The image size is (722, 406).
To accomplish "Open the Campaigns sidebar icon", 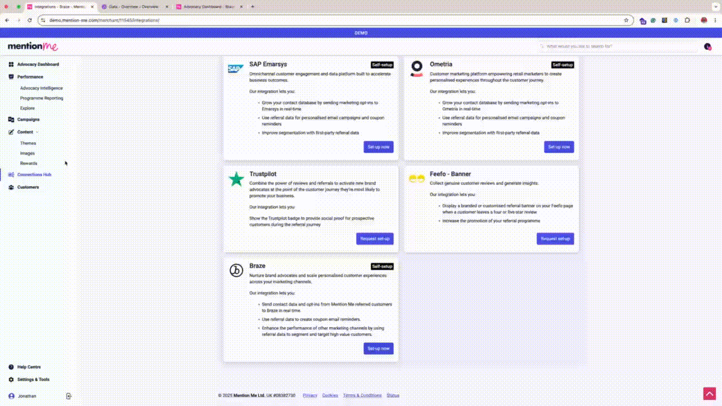I will [11, 120].
